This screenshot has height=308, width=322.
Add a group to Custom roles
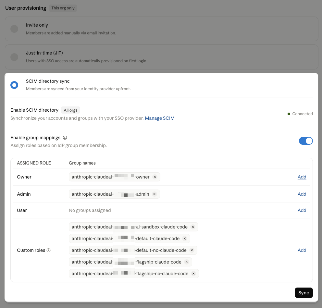pyautogui.click(x=302, y=250)
